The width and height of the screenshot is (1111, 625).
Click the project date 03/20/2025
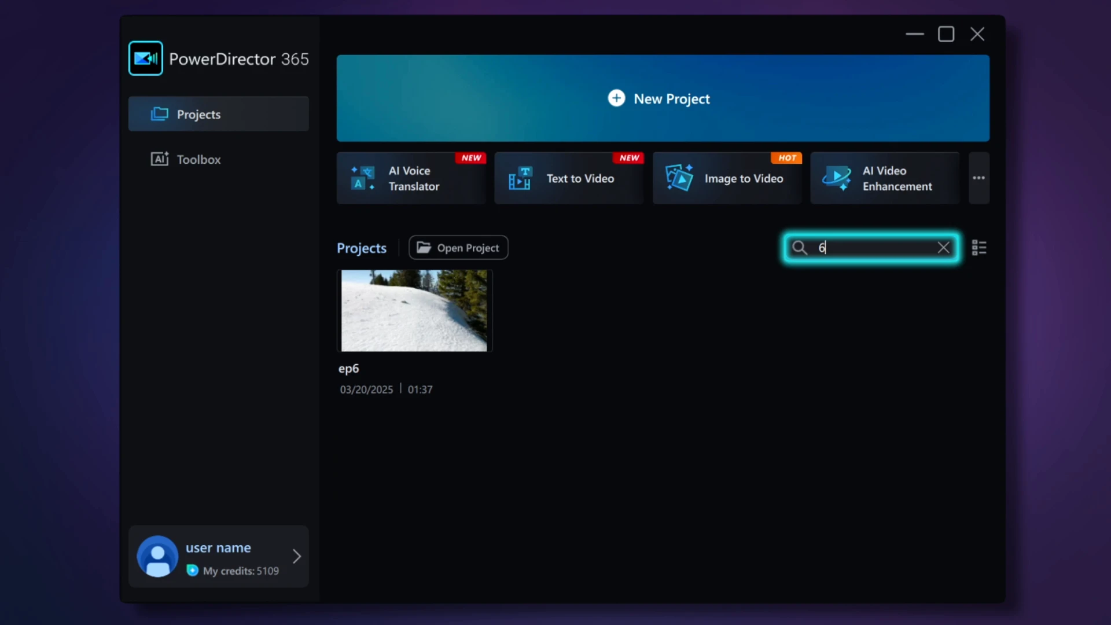tap(366, 389)
